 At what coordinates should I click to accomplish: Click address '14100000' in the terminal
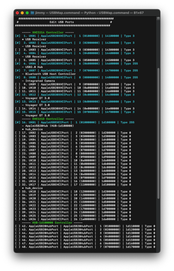(112, 36)
